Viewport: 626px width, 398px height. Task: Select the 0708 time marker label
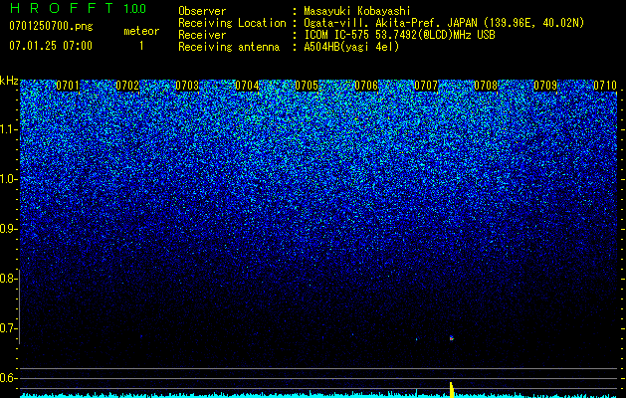(x=486, y=86)
